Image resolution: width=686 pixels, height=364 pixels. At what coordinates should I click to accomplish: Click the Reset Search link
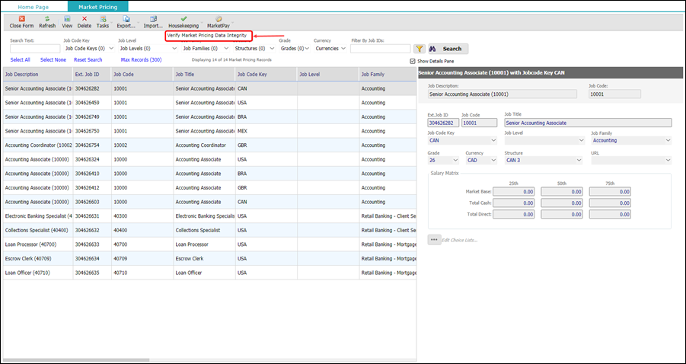coord(88,59)
